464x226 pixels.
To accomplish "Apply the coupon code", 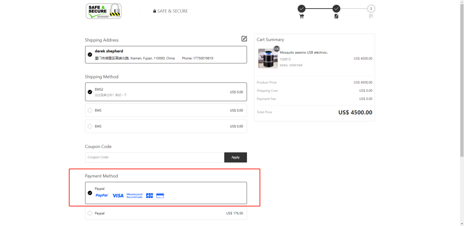I will [235, 157].
